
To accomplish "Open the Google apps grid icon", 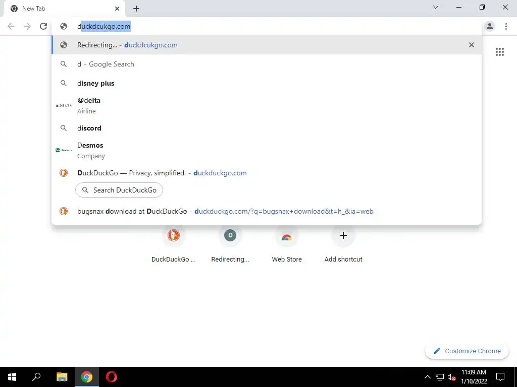I will click(x=500, y=52).
